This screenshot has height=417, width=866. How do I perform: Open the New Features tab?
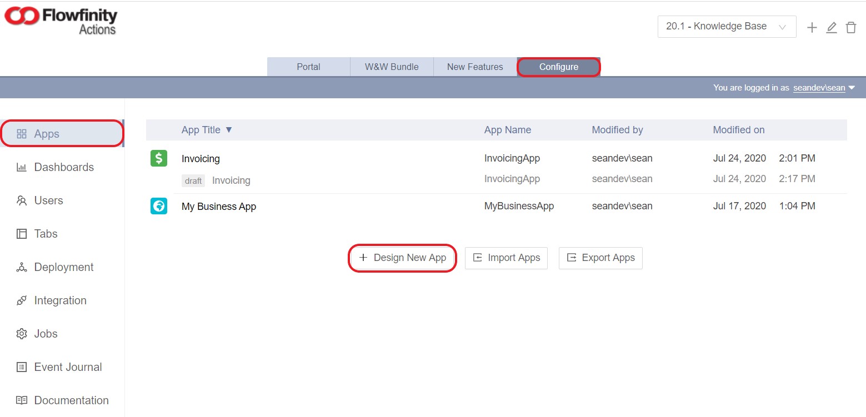[475, 67]
